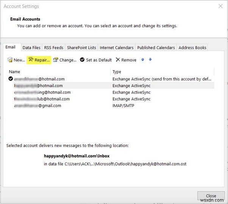The image size is (228, 204).
Task: Click the default account checkmark icon in list
Action: click(11, 79)
